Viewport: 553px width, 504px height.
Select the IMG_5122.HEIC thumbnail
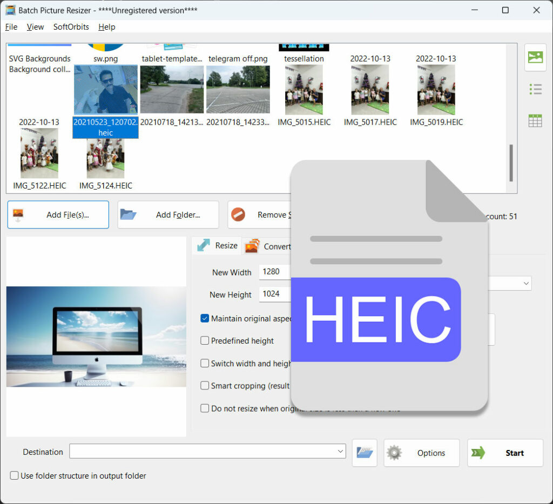click(x=39, y=153)
